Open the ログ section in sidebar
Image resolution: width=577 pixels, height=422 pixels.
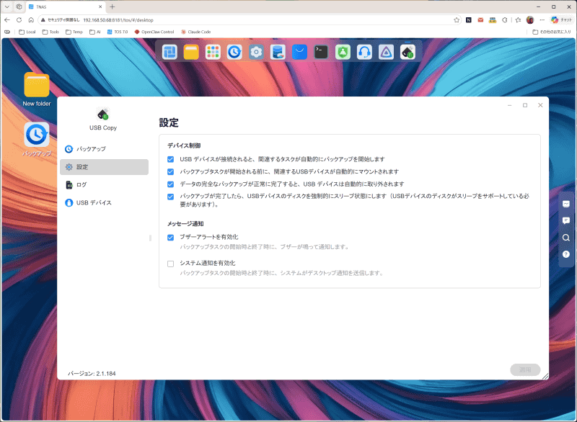click(x=104, y=185)
